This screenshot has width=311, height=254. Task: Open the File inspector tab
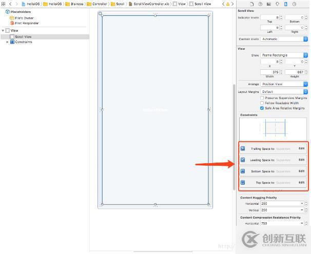(251, 4)
